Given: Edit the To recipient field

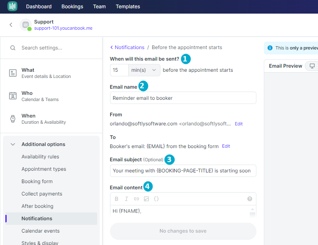Looking at the screenshot, I should pos(226,146).
